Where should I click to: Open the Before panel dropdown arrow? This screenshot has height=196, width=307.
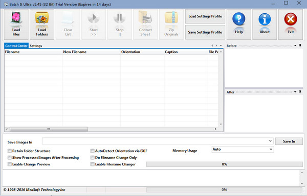(295, 45)
